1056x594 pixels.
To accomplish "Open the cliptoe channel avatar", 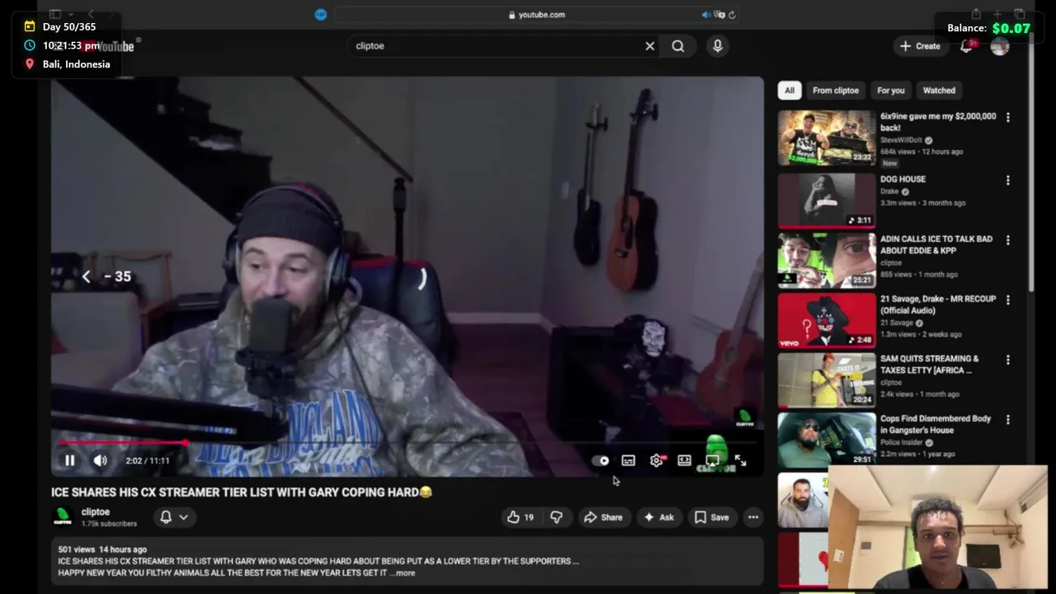I will (x=63, y=517).
